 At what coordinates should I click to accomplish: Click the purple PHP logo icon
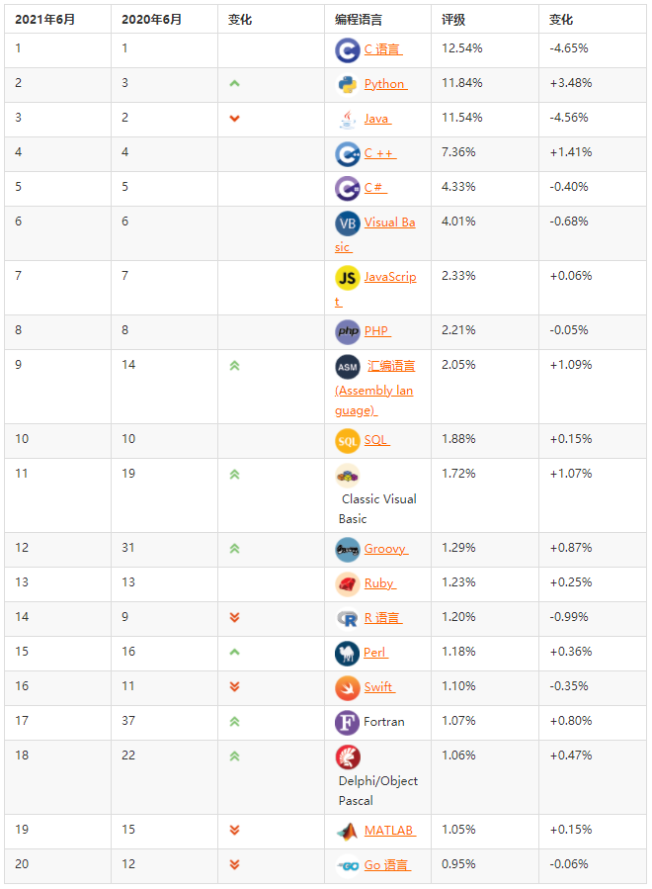point(347,331)
